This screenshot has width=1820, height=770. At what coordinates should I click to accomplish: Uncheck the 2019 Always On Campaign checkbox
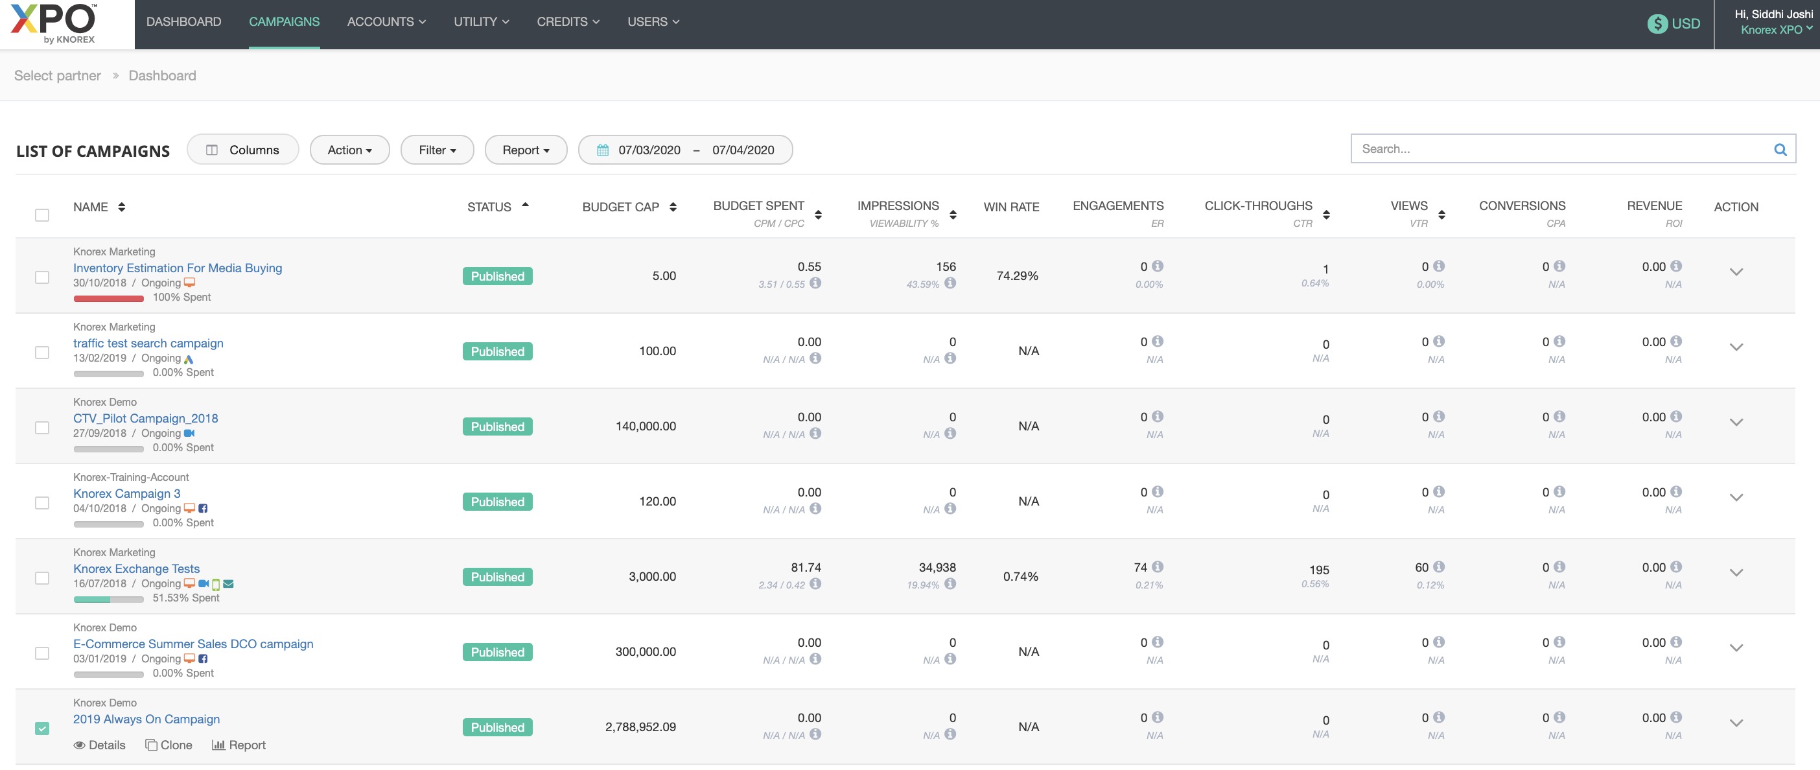[42, 728]
